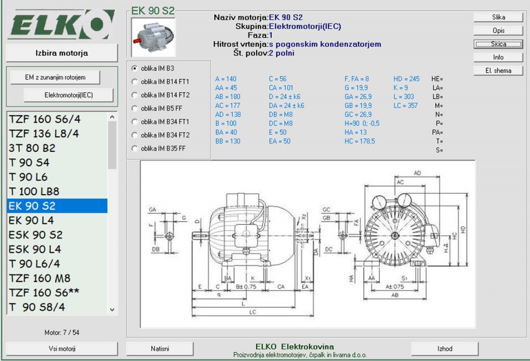Screen dimensions: 530x361
Task: Print with the Natisni button
Action: coord(160,348)
